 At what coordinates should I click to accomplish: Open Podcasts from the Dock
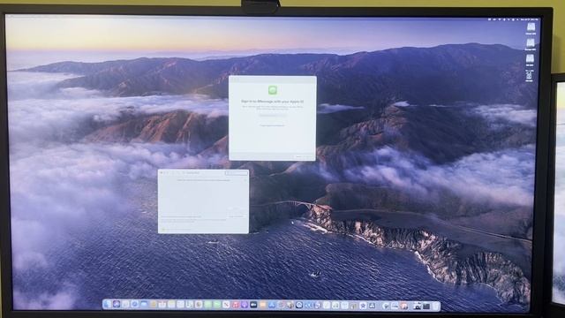pos(245,305)
